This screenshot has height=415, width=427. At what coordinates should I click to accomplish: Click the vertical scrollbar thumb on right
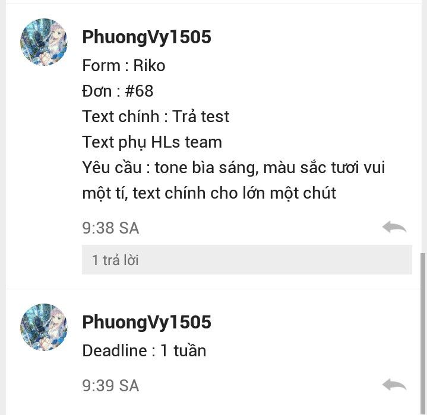tap(423, 334)
